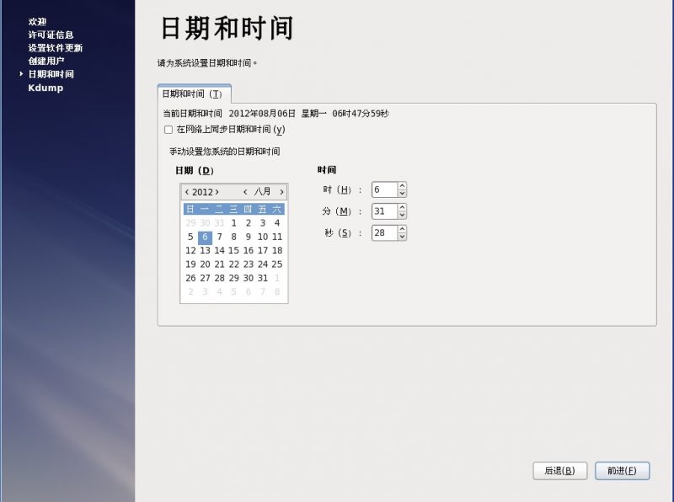674x502 pixels.
Task: Click next year arrow beside 2012
Action: [x=217, y=192]
